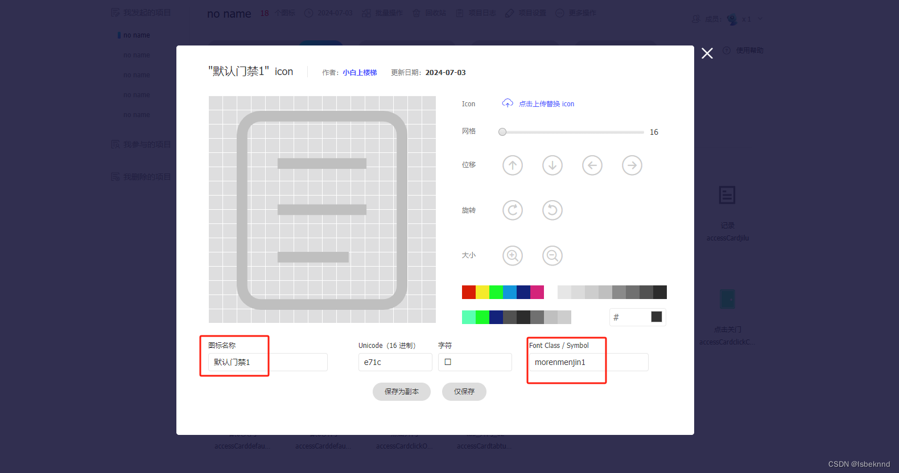The height and width of the screenshot is (473, 899).
Task: Click the 字符 character field
Action: pyautogui.click(x=475, y=362)
